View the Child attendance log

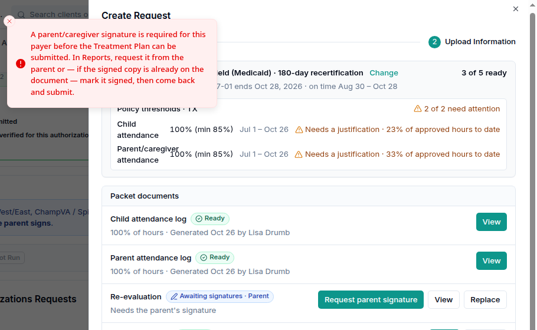tap(491, 222)
